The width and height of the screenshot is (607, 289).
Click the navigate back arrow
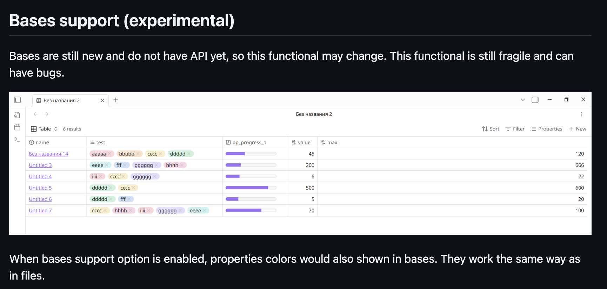pyautogui.click(x=36, y=114)
